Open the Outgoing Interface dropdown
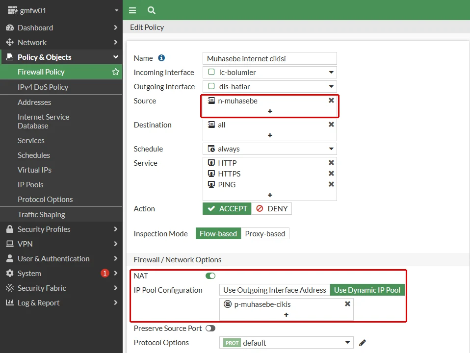 click(270, 87)
